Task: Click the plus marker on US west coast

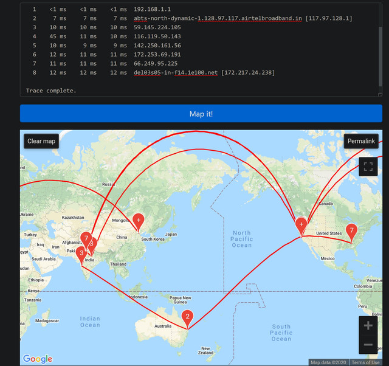Action: (301, 224)
